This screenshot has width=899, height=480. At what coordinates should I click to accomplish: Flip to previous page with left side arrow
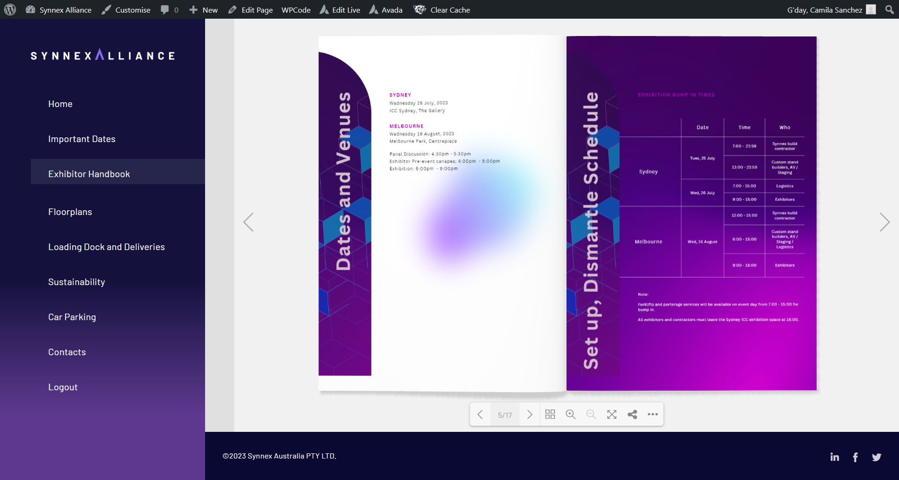coord(249,222)
